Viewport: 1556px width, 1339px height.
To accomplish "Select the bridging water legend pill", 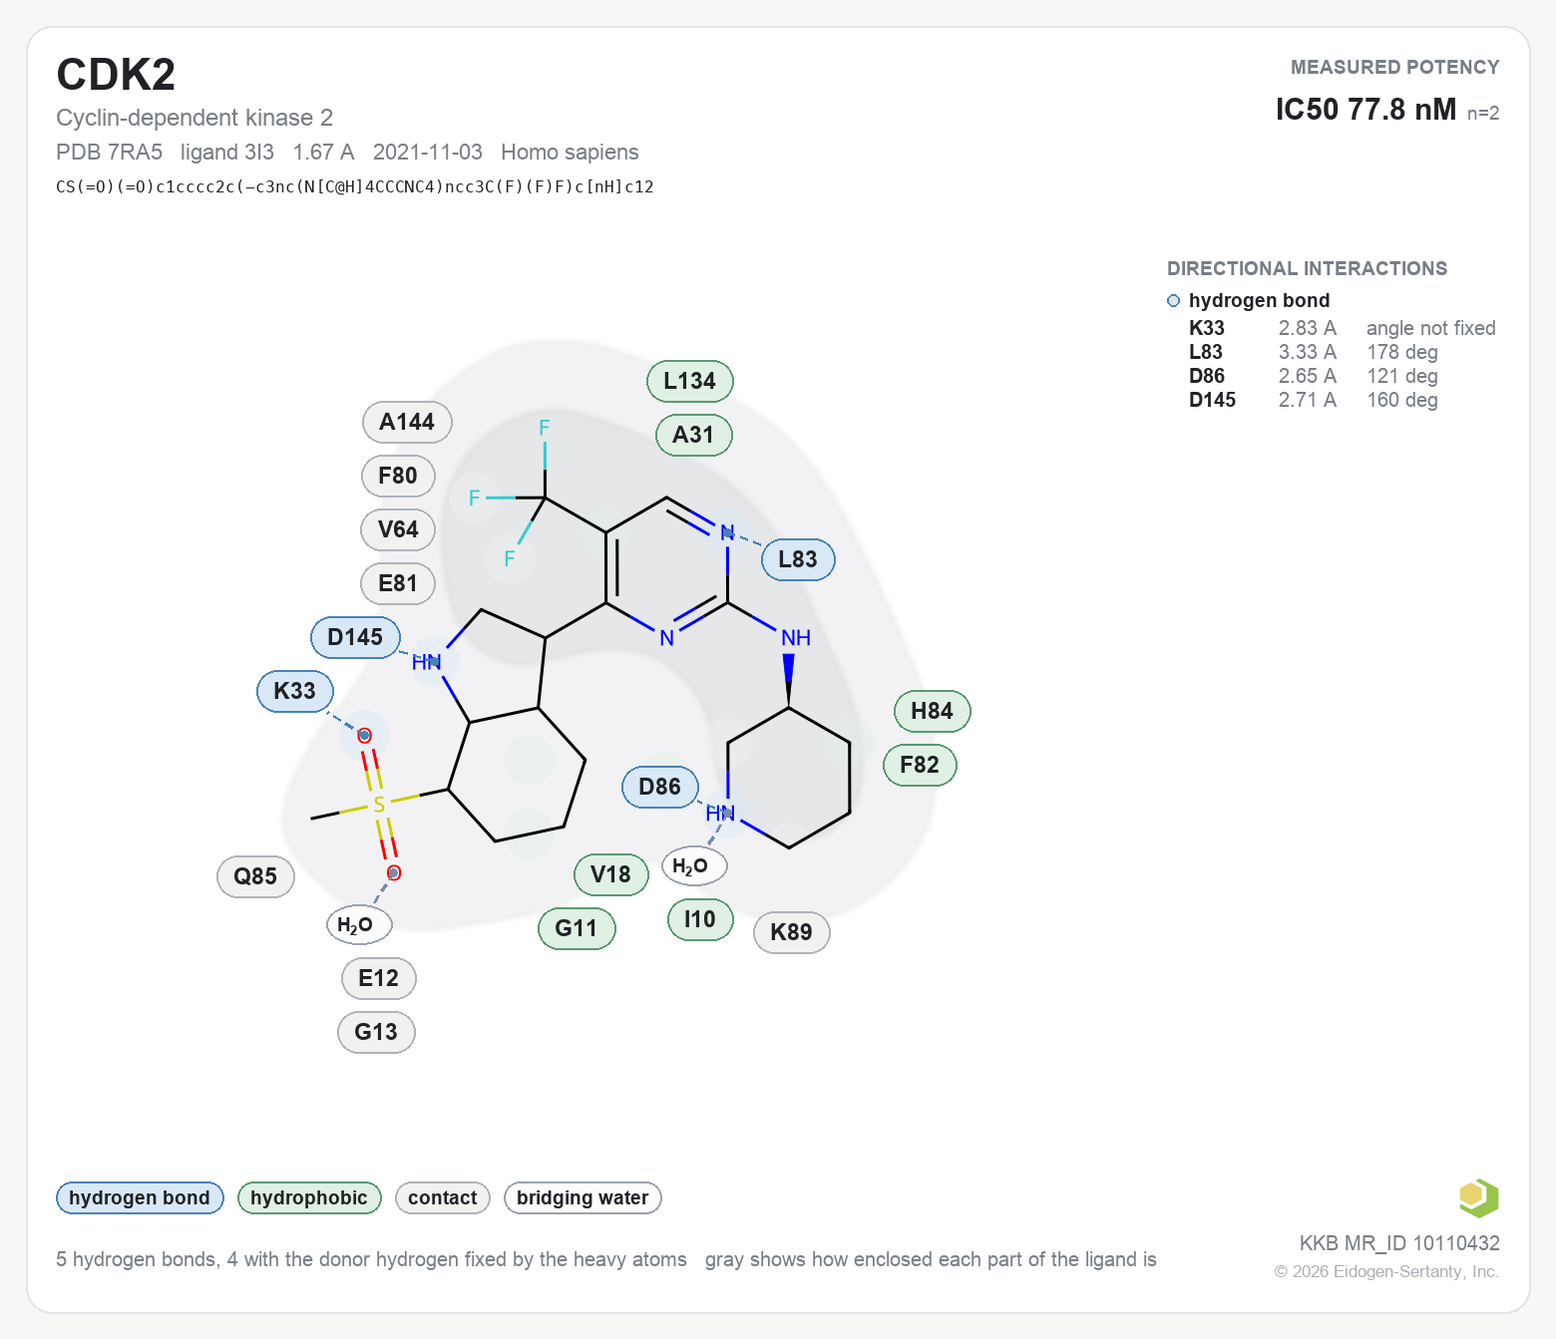I will (583, 1197).
